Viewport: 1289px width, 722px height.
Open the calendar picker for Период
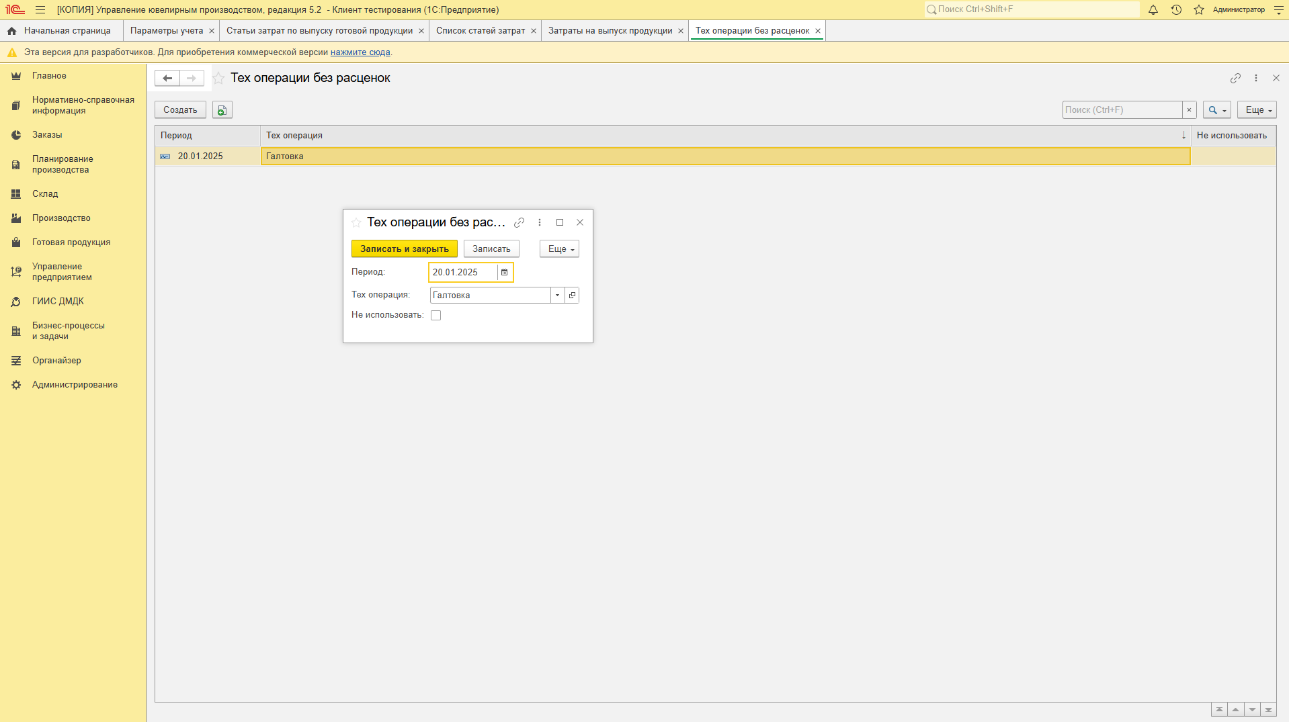(x=505, y=273)
